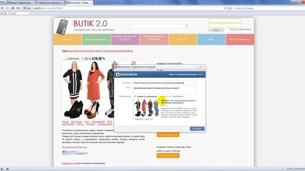
Task: Click the 'Работа' tag link
Action: tap(80, 124)
